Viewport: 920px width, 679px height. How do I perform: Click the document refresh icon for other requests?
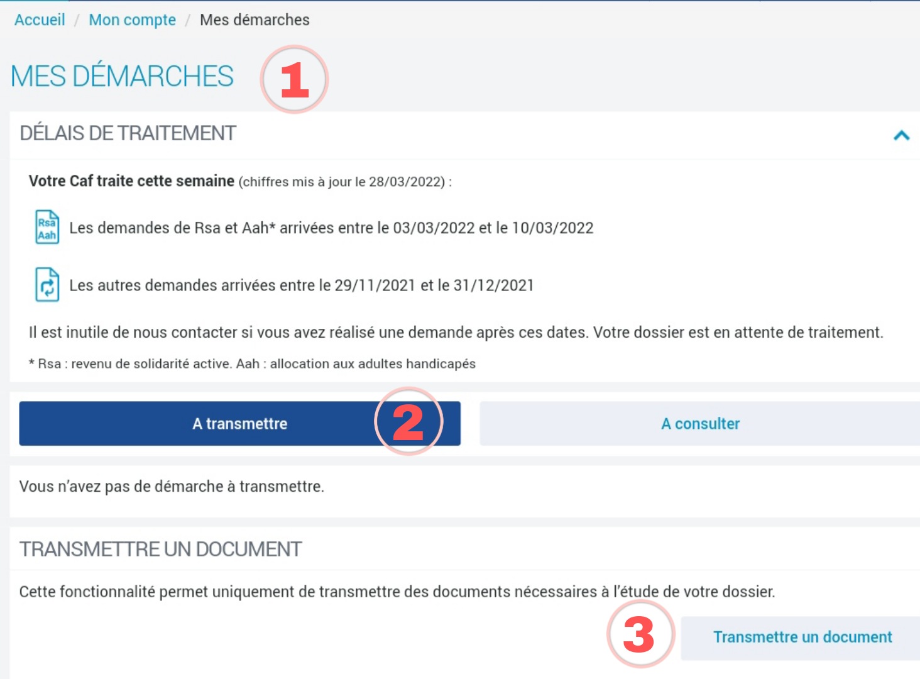47,285
